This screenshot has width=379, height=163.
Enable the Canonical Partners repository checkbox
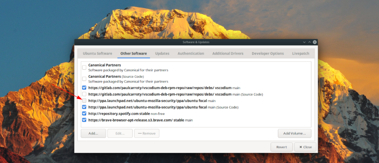[84, 67]
